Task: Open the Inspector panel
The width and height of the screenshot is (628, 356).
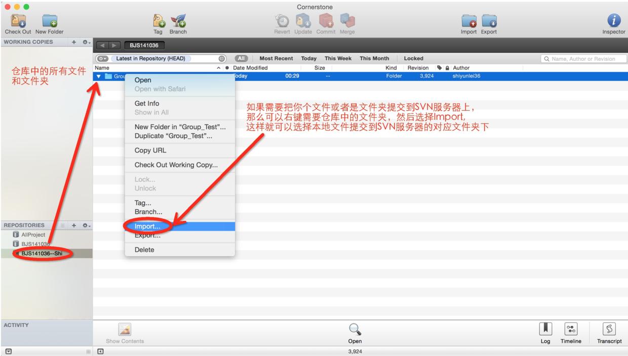Action: (614, 20)
